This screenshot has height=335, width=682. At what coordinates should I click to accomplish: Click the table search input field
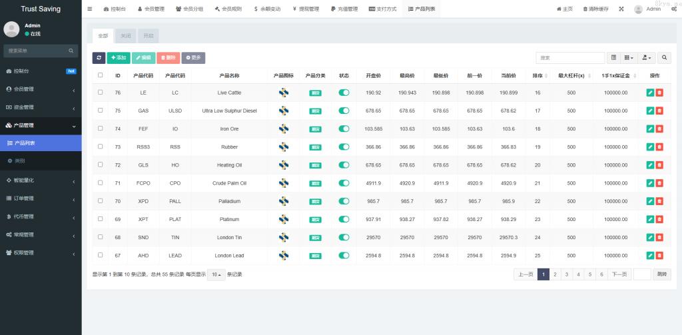(570, 58)
